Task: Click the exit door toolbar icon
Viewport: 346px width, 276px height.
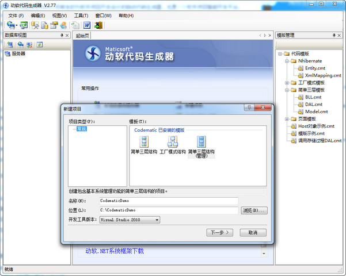Action: pos(98,25)
